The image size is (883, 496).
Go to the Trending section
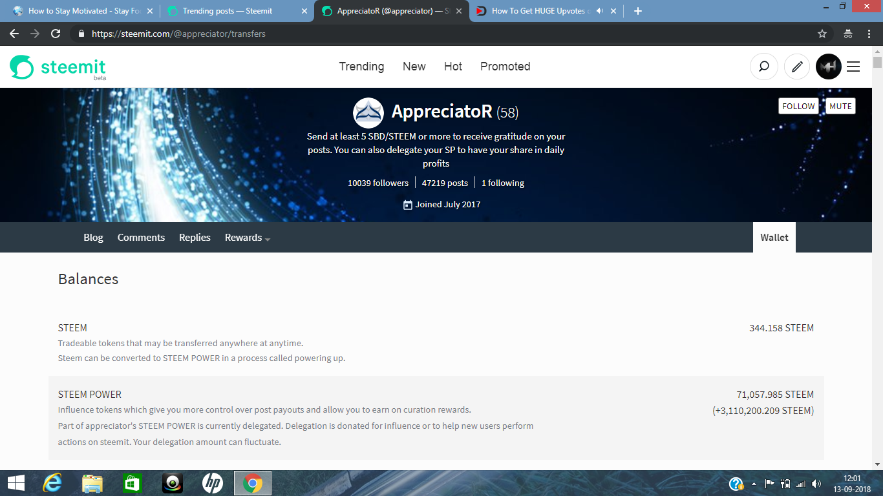pos(361,67)
